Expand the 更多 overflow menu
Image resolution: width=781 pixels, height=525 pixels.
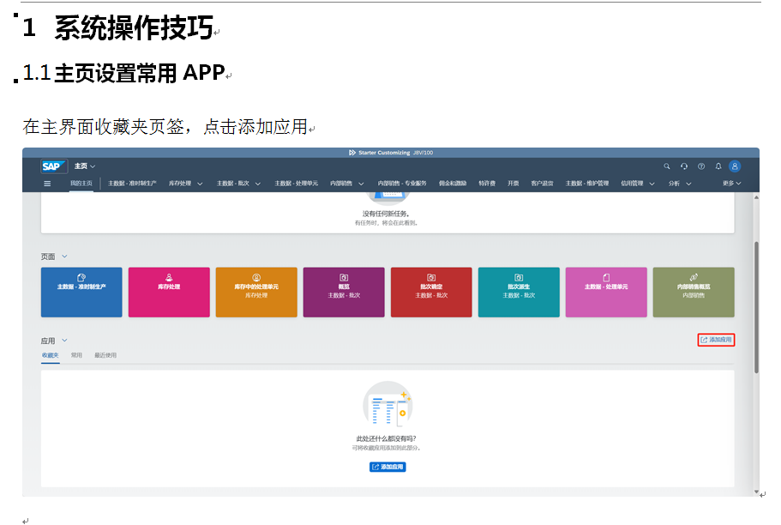pyautogui.click(x=731, y=184)
